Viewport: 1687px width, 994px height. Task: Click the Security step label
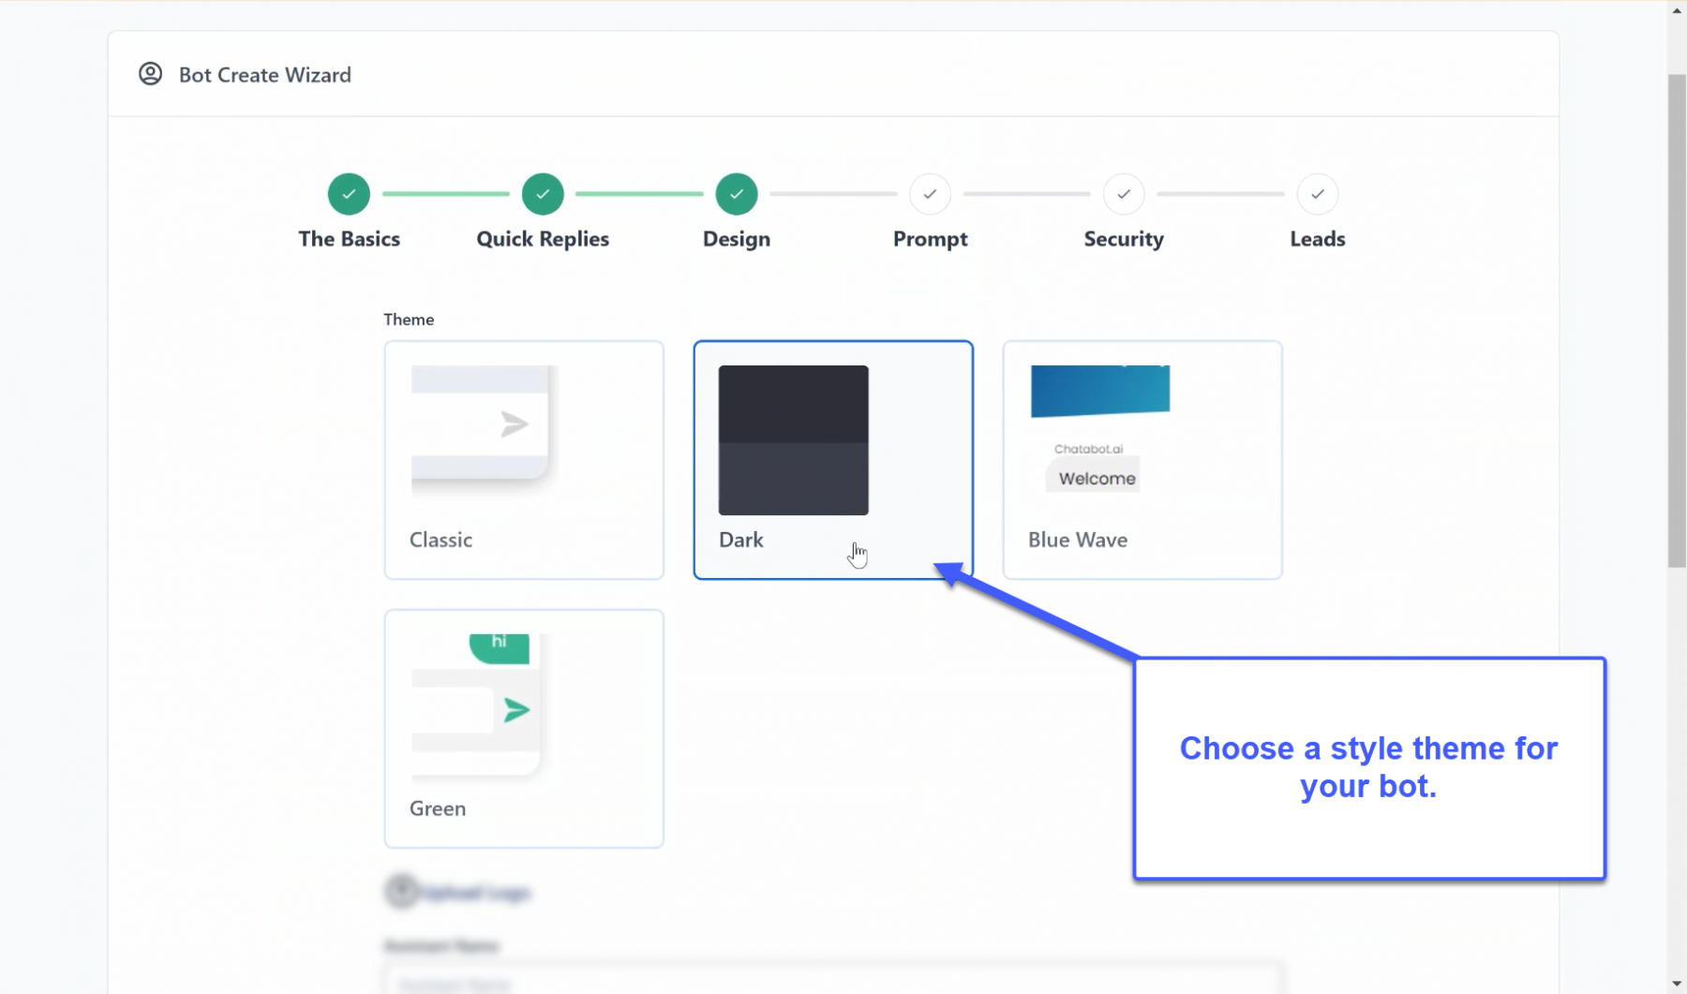coord(1124,239)
